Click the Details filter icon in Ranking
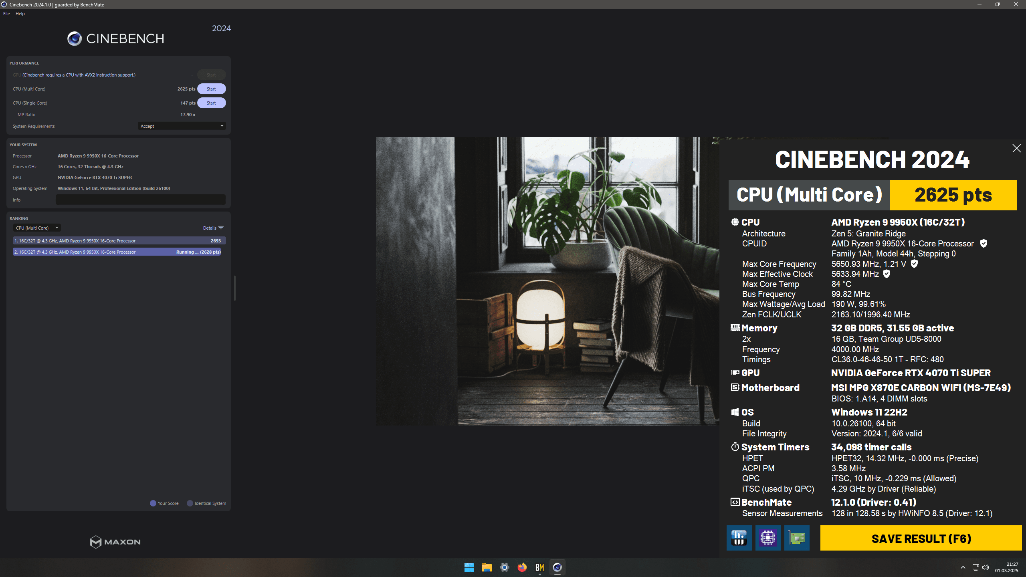1026x577 pixels. 220,228
